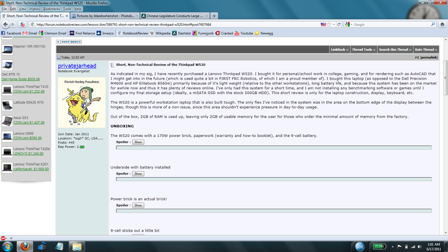Close the Short, Non-Technical Review tab
This screenshot has width=448, height=252.
coord(67,16)
